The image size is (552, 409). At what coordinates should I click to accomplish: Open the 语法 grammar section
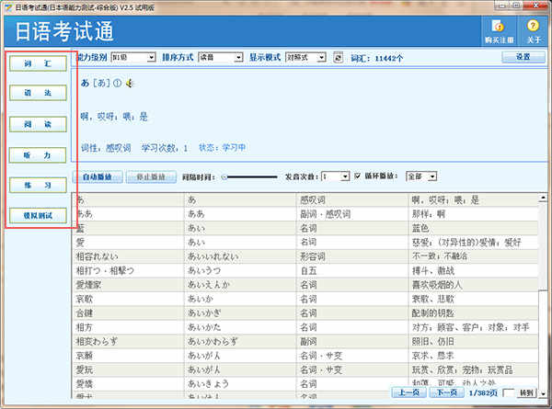39,94
